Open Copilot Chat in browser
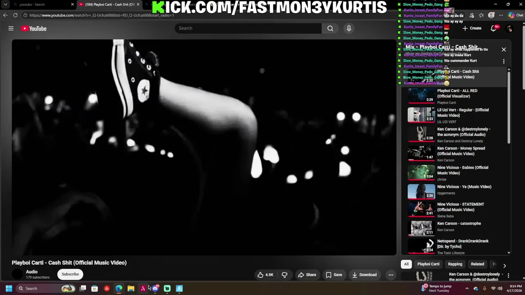 coord(516,15)
